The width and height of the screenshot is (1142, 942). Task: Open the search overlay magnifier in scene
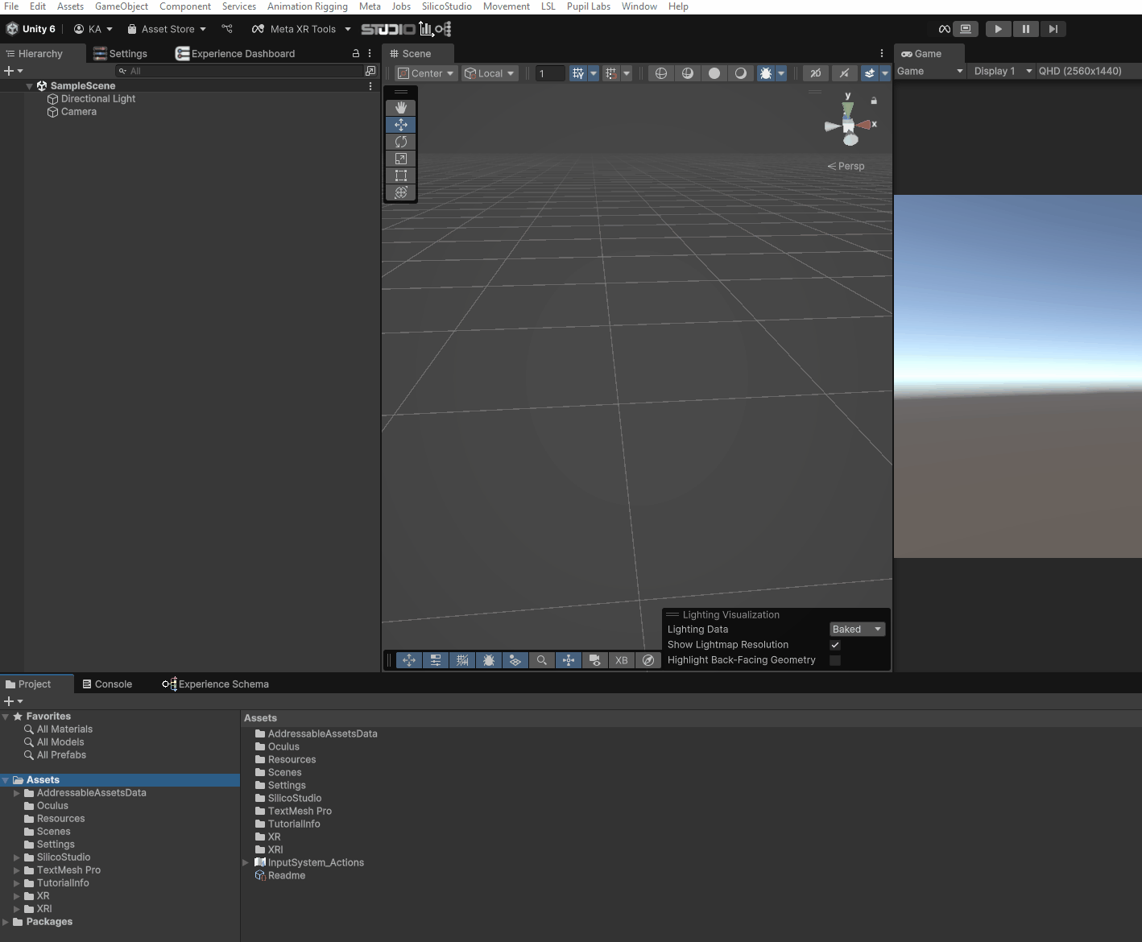click(x=542, y=660)
